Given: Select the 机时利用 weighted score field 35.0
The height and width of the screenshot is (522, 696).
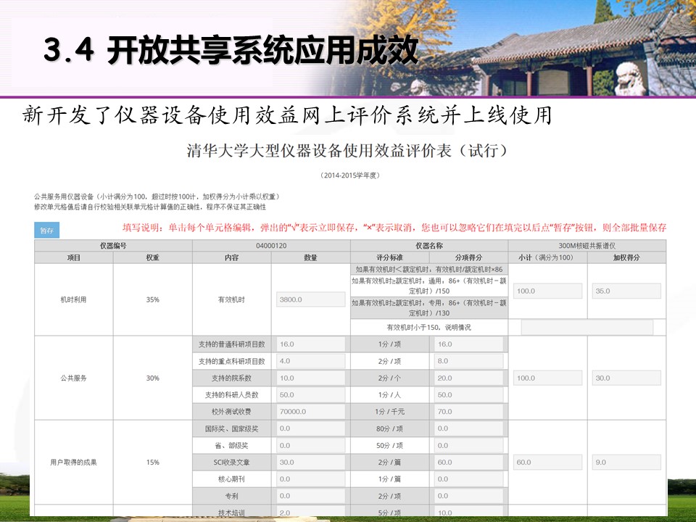Looking at the screenshot, I should click(626, 291).
